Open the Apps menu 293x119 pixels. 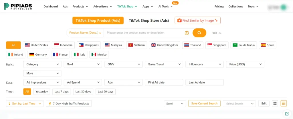click(148, 6)
